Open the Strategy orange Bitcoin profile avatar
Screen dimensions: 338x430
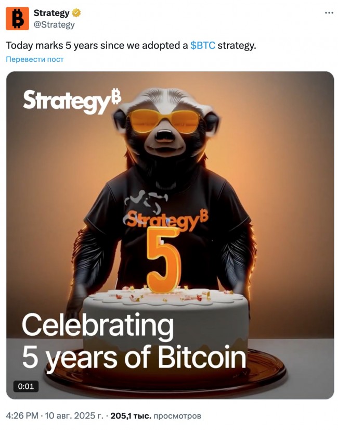pyautogui.click(x=17, y=18)
